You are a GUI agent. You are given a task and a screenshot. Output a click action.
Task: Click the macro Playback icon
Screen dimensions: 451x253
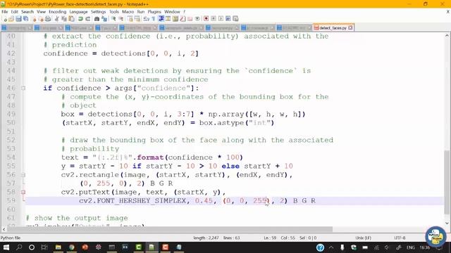point(221,19)
